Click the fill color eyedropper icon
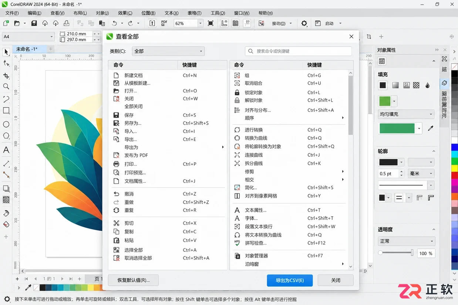The image size is (458, 305). pos(430,128)
